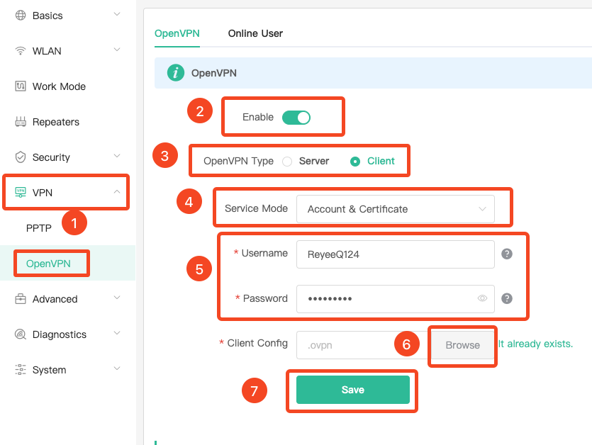Select the Security shield icon

click(21, 157)
